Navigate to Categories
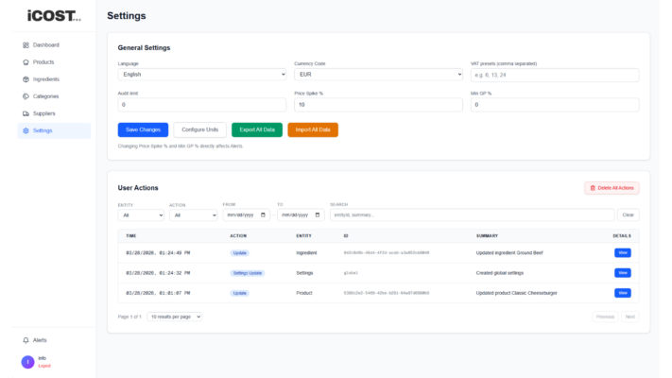Image resolution: width=672 pixels, height=378 pixels. (54, 96)
